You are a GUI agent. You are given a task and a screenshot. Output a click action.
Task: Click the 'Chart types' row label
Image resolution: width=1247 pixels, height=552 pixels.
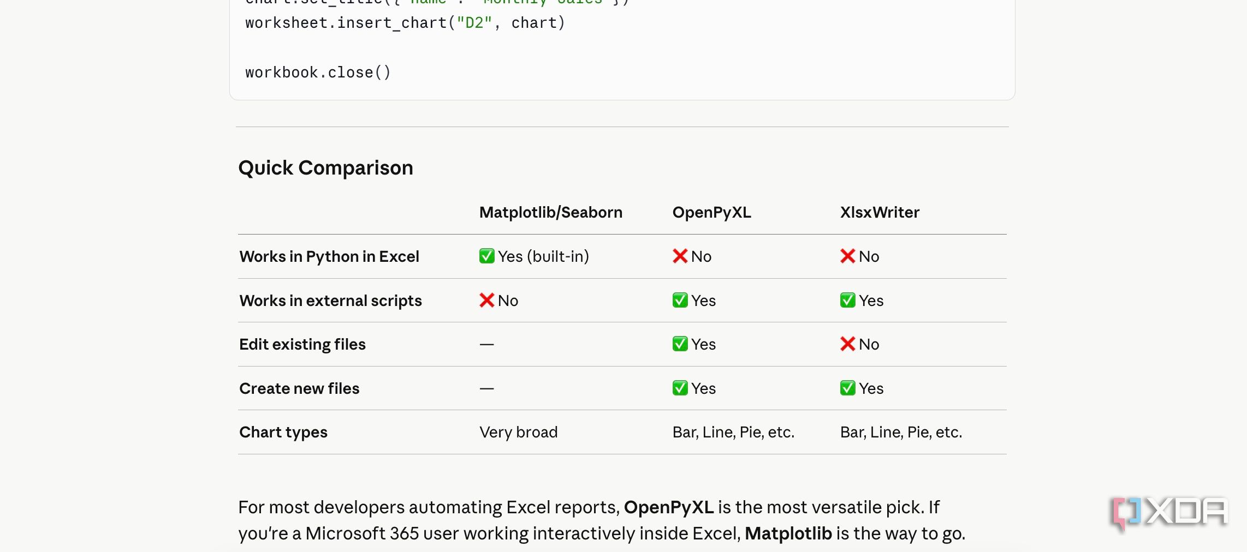[x=283, y=432]
